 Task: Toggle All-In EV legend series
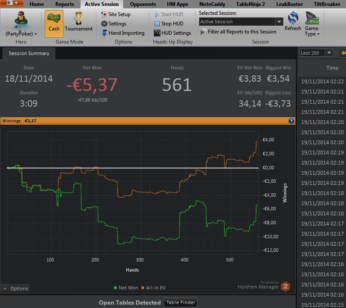(x=153, y=288)
